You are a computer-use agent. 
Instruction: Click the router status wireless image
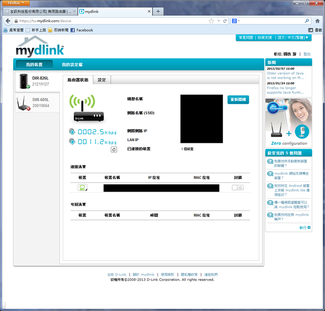(87, 108)
